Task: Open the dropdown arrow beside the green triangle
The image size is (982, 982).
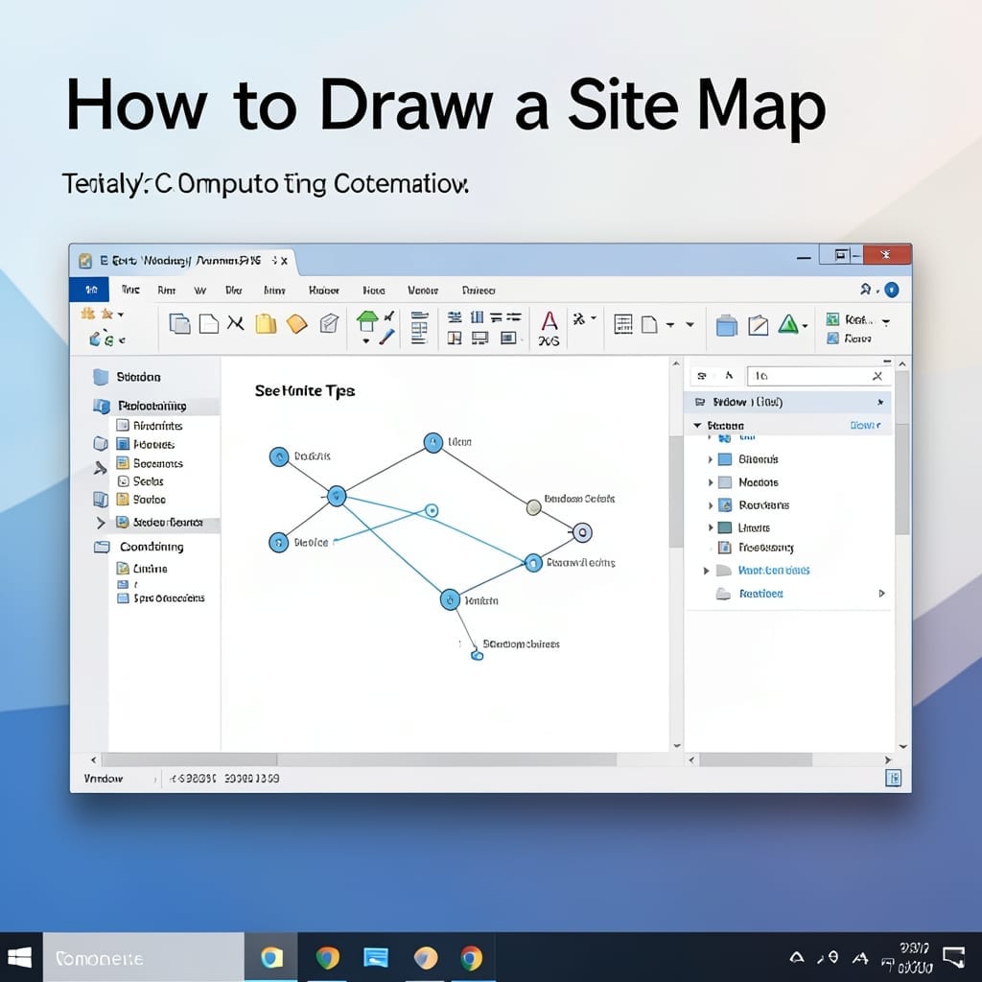Action: pyautogui.click(x=805, y=326)
